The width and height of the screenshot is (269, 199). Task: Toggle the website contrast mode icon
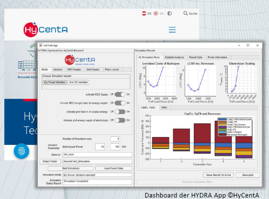170,14
